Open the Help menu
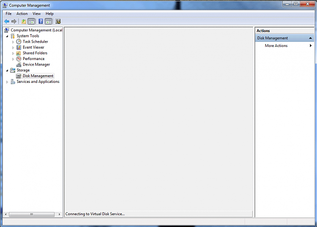This screenshot has width=317, height=227. click(x=49, y=14)
